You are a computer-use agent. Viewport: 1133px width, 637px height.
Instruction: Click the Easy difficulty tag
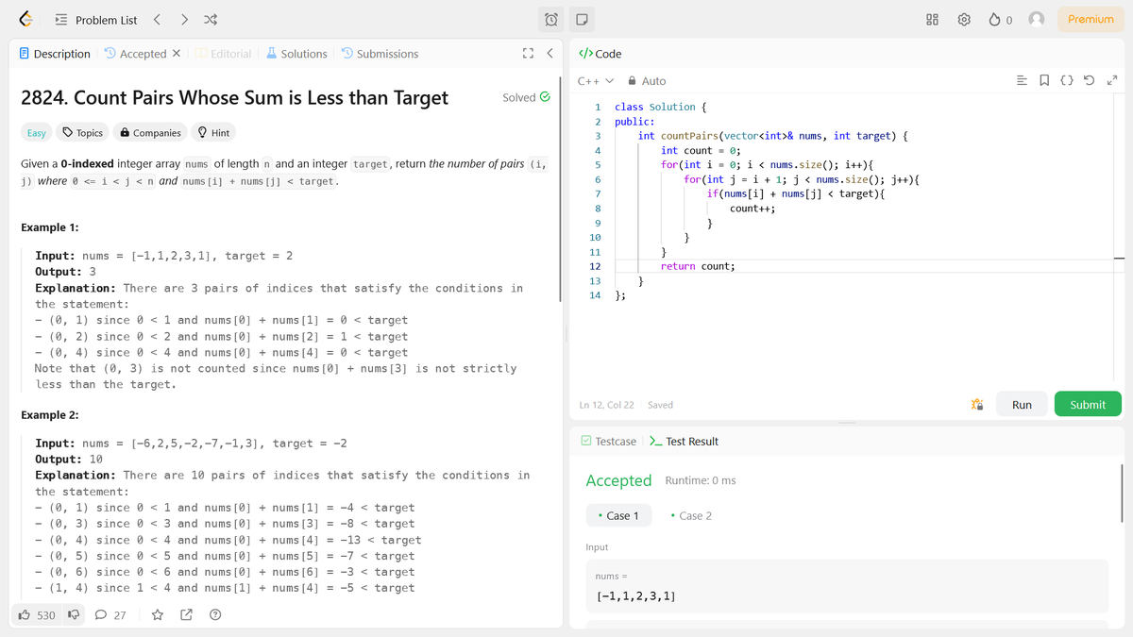tap(37, 133)
